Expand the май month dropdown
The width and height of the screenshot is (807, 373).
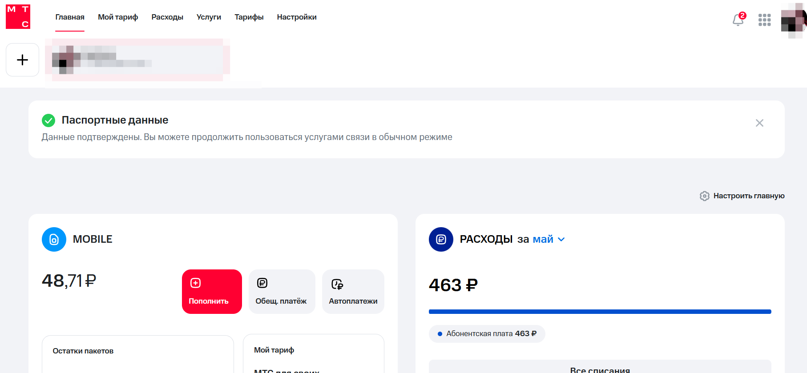tap(549, 239)
